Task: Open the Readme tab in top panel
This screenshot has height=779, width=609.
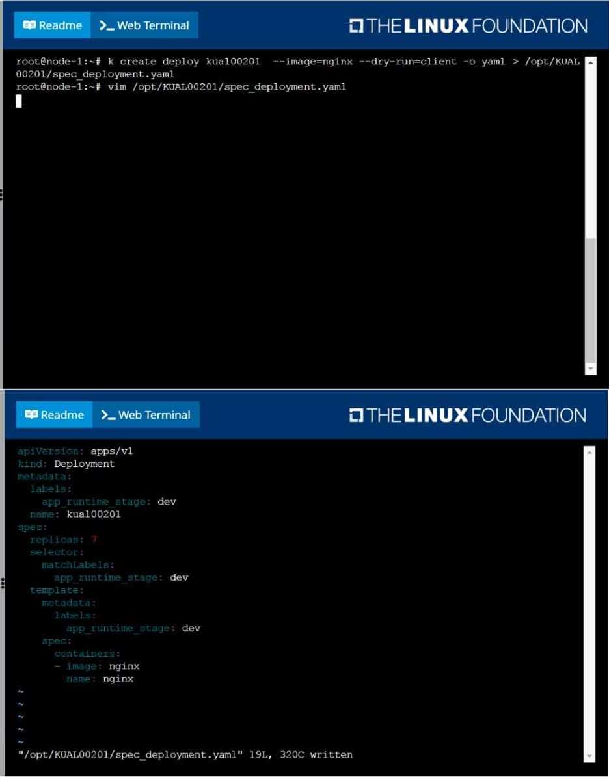Action: (x=52, y=25)
